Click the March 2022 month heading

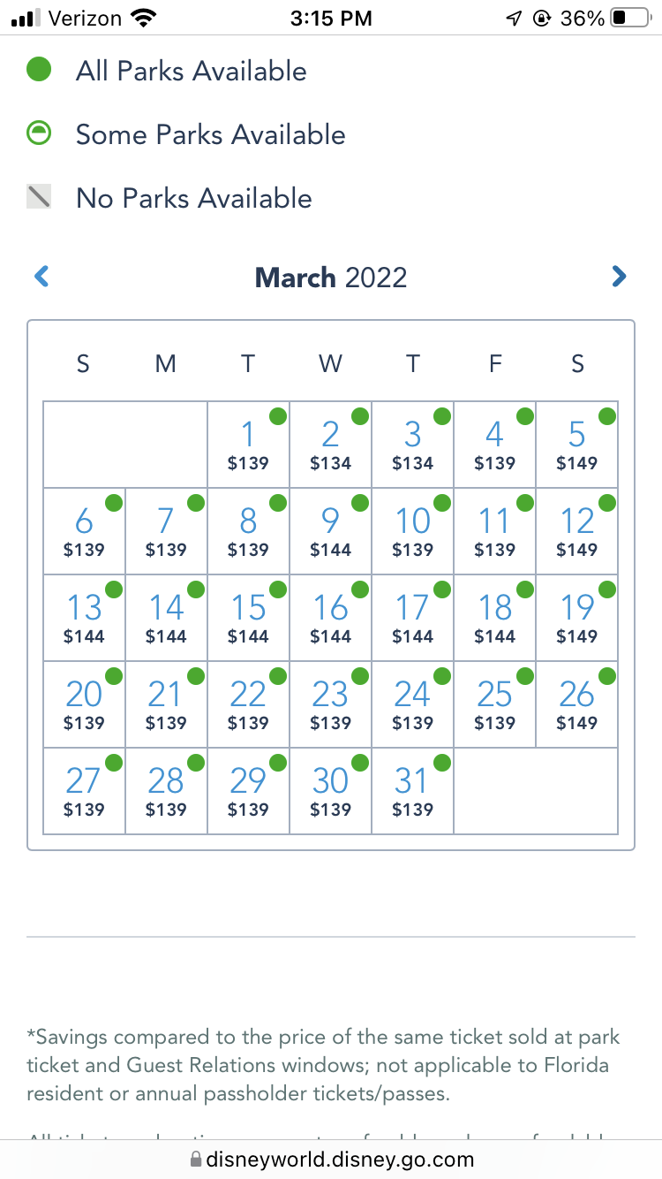[x=331, y=278]
